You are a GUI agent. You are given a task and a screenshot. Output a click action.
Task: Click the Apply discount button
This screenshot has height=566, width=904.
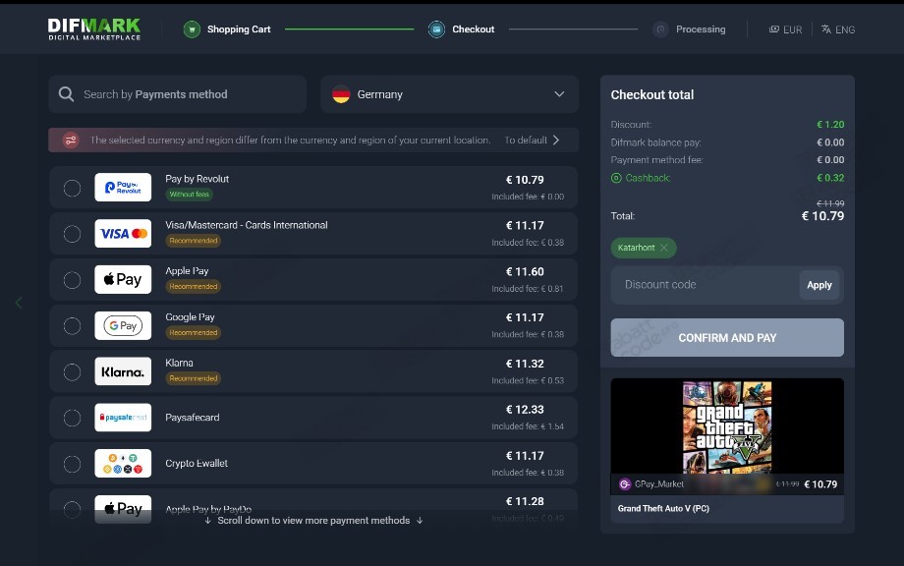819,285
